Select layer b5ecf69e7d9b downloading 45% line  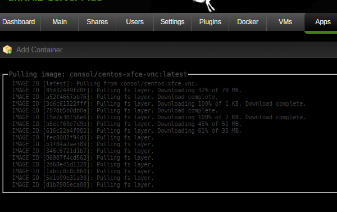tap(127, 124)
